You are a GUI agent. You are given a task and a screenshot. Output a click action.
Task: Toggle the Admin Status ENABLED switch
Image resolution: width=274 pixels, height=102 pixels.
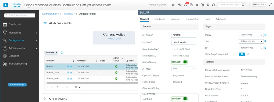point(179,62)
